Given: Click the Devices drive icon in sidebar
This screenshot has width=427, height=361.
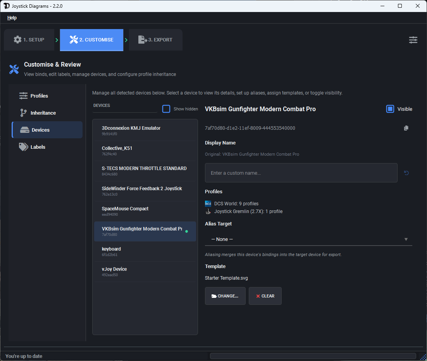Looking at the screenshot, I should pyautogui.click(x=24, y=130).
